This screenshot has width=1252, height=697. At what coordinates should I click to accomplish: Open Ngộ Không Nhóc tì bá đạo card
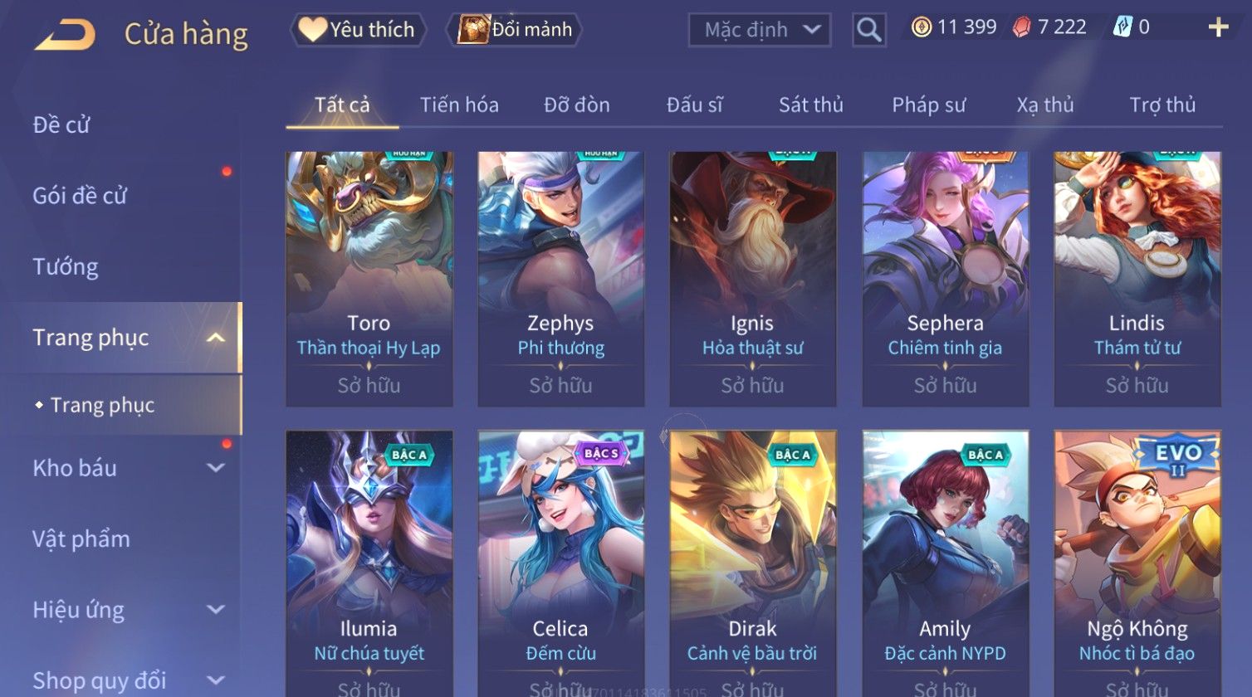pyautogui.click(x=1137, y=563)
